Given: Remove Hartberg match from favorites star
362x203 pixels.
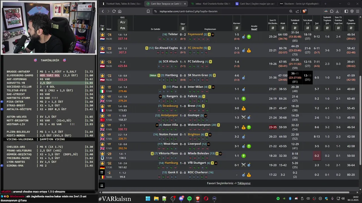Looking at the screenshot, I should click(102, 76).
